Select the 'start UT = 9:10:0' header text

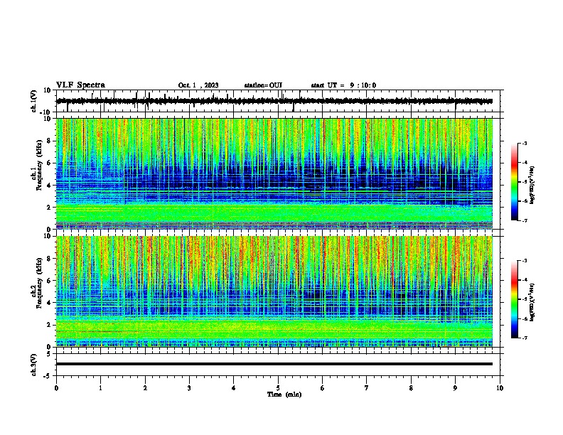343,85
